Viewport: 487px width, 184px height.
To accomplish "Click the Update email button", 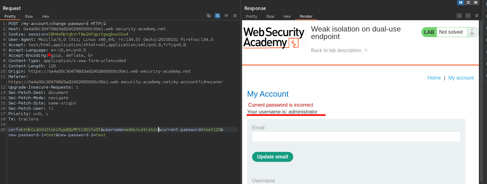I will (272, 157).
